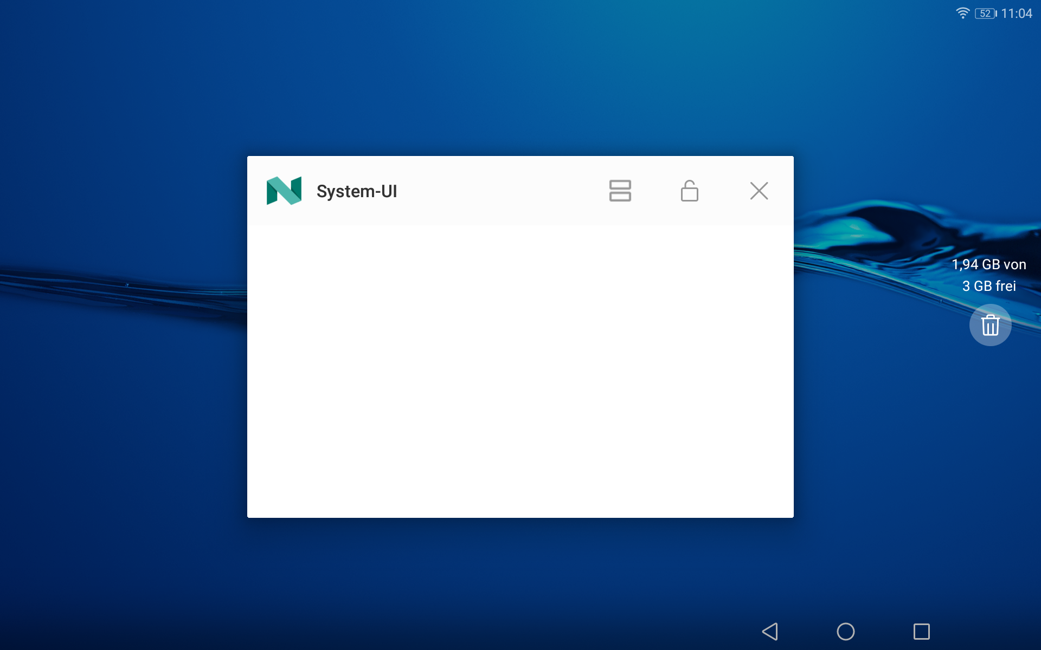Tap the 11:04 clock in status bar
The width and height of the screenshot is (1041, 650).
point(1016,14)
